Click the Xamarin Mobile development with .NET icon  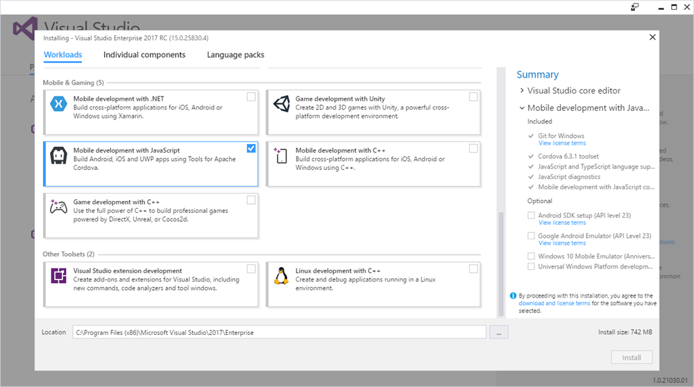(58, 105)
